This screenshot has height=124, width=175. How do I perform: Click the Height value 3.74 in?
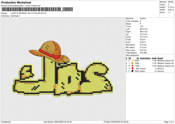point(171,7)
